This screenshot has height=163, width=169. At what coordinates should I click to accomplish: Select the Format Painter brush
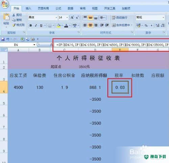[x=14, y=25]
